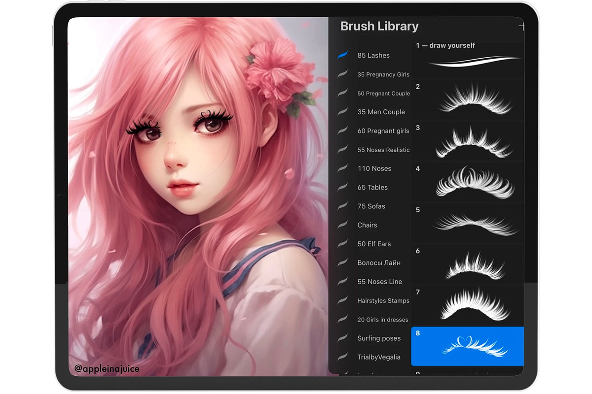Click the brush icon beside 110 Noses
This screenshot has width=592, height=394.
pos(342,168)
